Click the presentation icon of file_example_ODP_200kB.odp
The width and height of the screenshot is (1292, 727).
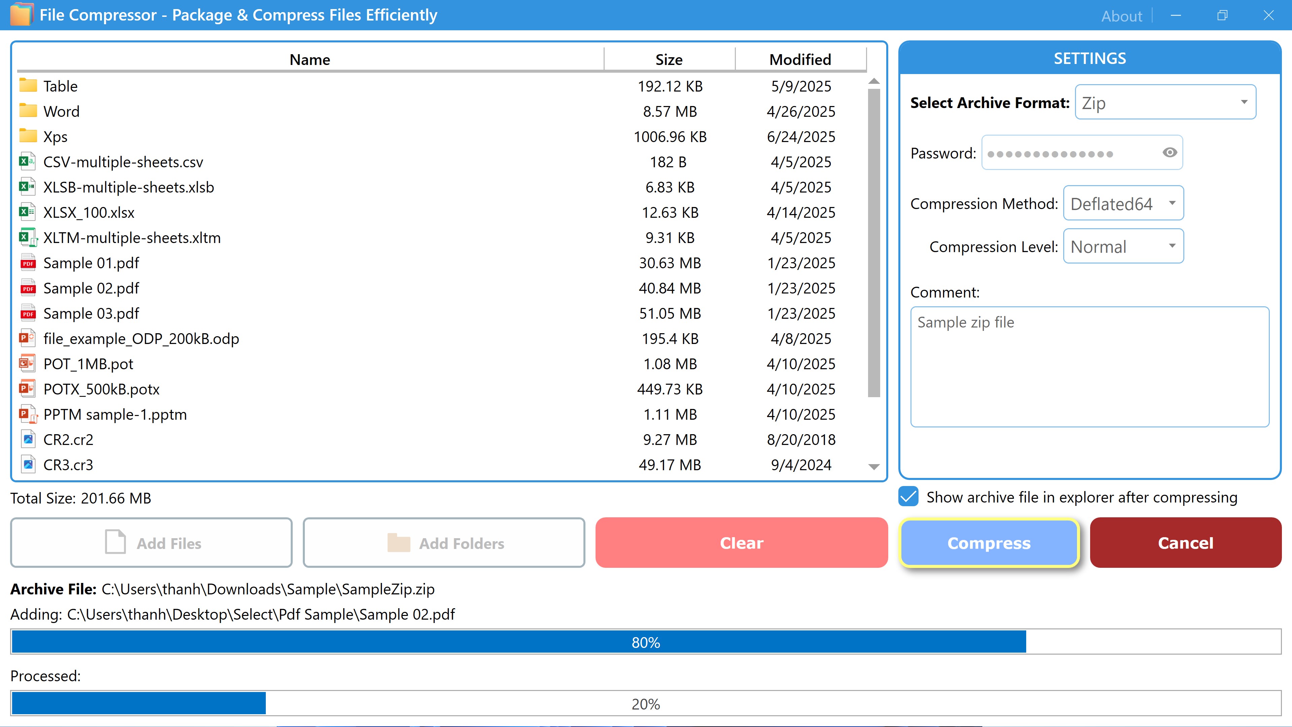click(x=27, y=338)
